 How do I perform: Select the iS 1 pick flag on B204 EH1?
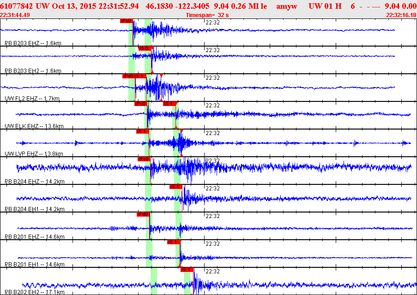click(x=176, y=186)
